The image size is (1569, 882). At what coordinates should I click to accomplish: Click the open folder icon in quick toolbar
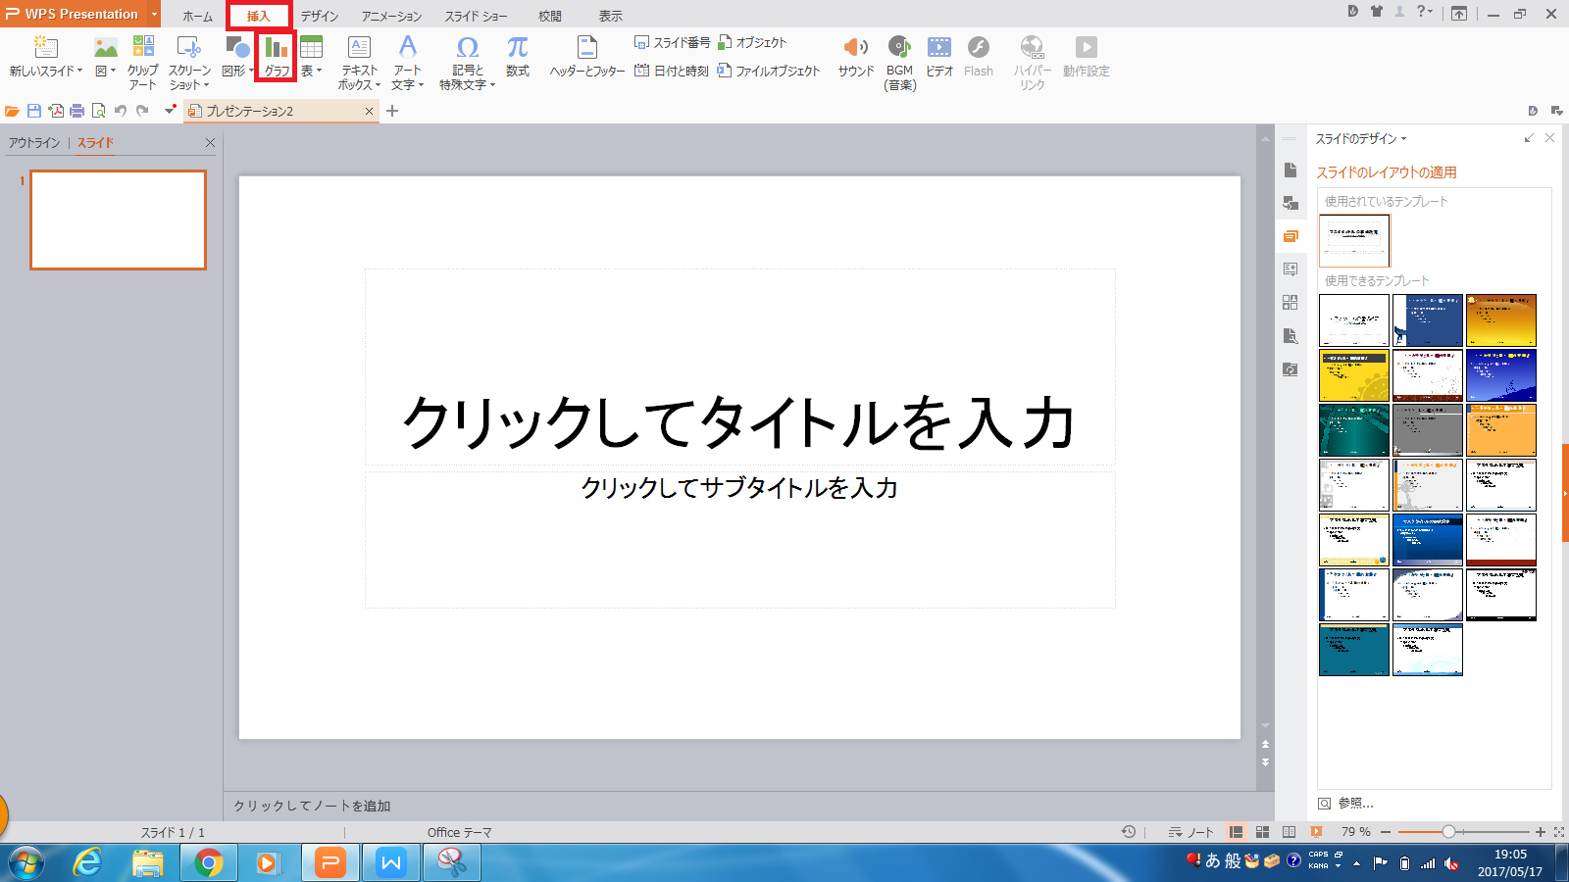coord(12,111)
